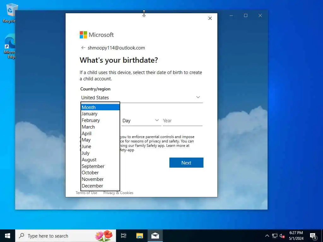Image resolution: width=323 pixels, height=242 pixels.
Task: Click the Next button
Action: pos(186,163)
